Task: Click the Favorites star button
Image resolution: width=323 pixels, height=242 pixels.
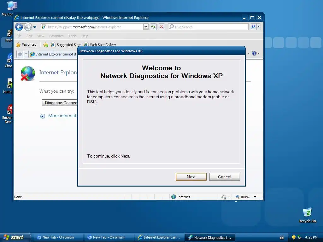Action: click(x=26, y=44)
